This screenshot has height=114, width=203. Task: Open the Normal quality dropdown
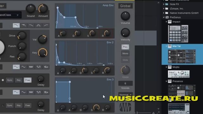click(x=125, y=95)
